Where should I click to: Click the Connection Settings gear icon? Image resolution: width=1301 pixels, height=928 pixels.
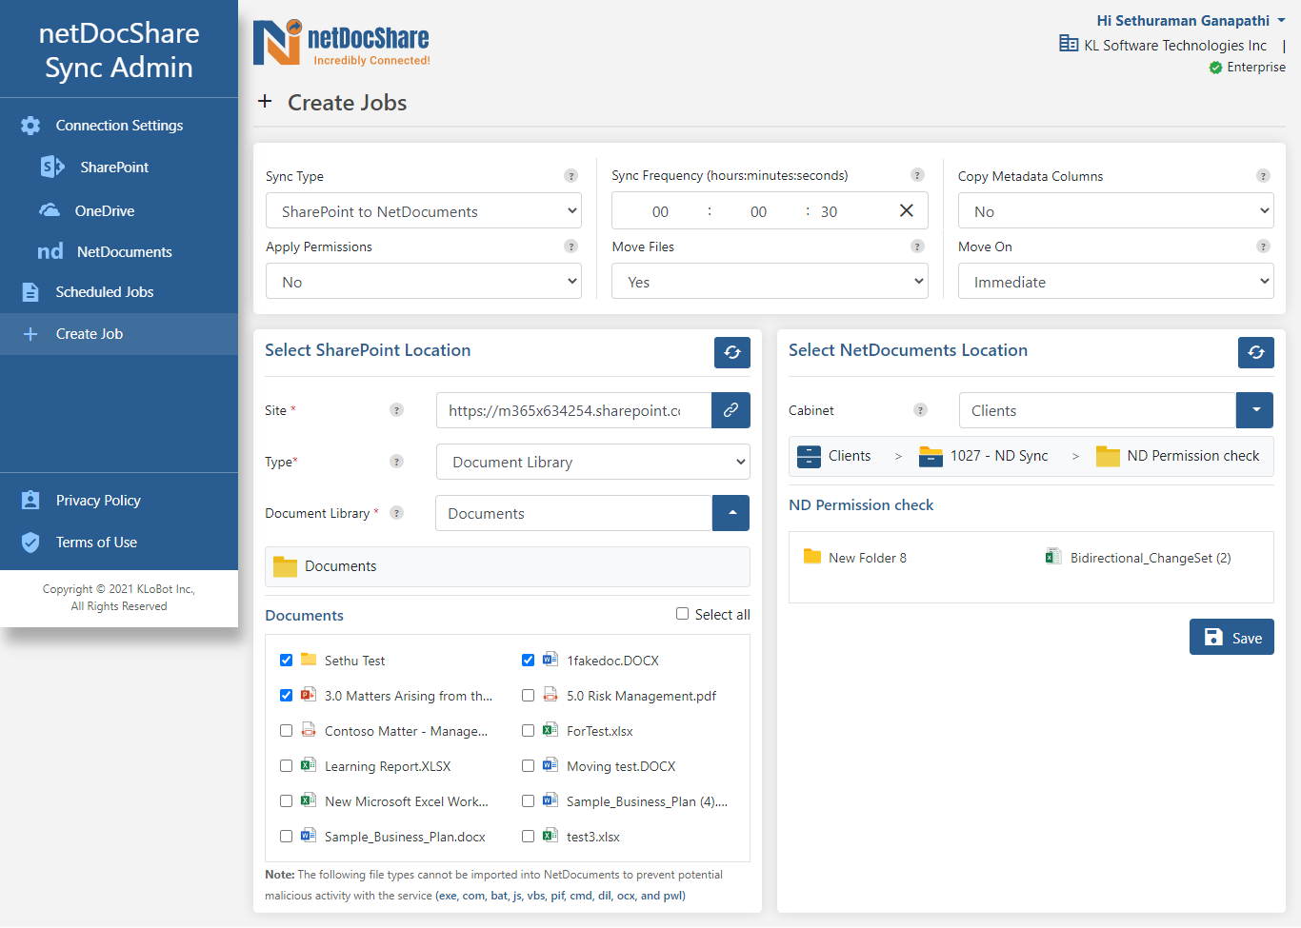[x=30, y=126]
